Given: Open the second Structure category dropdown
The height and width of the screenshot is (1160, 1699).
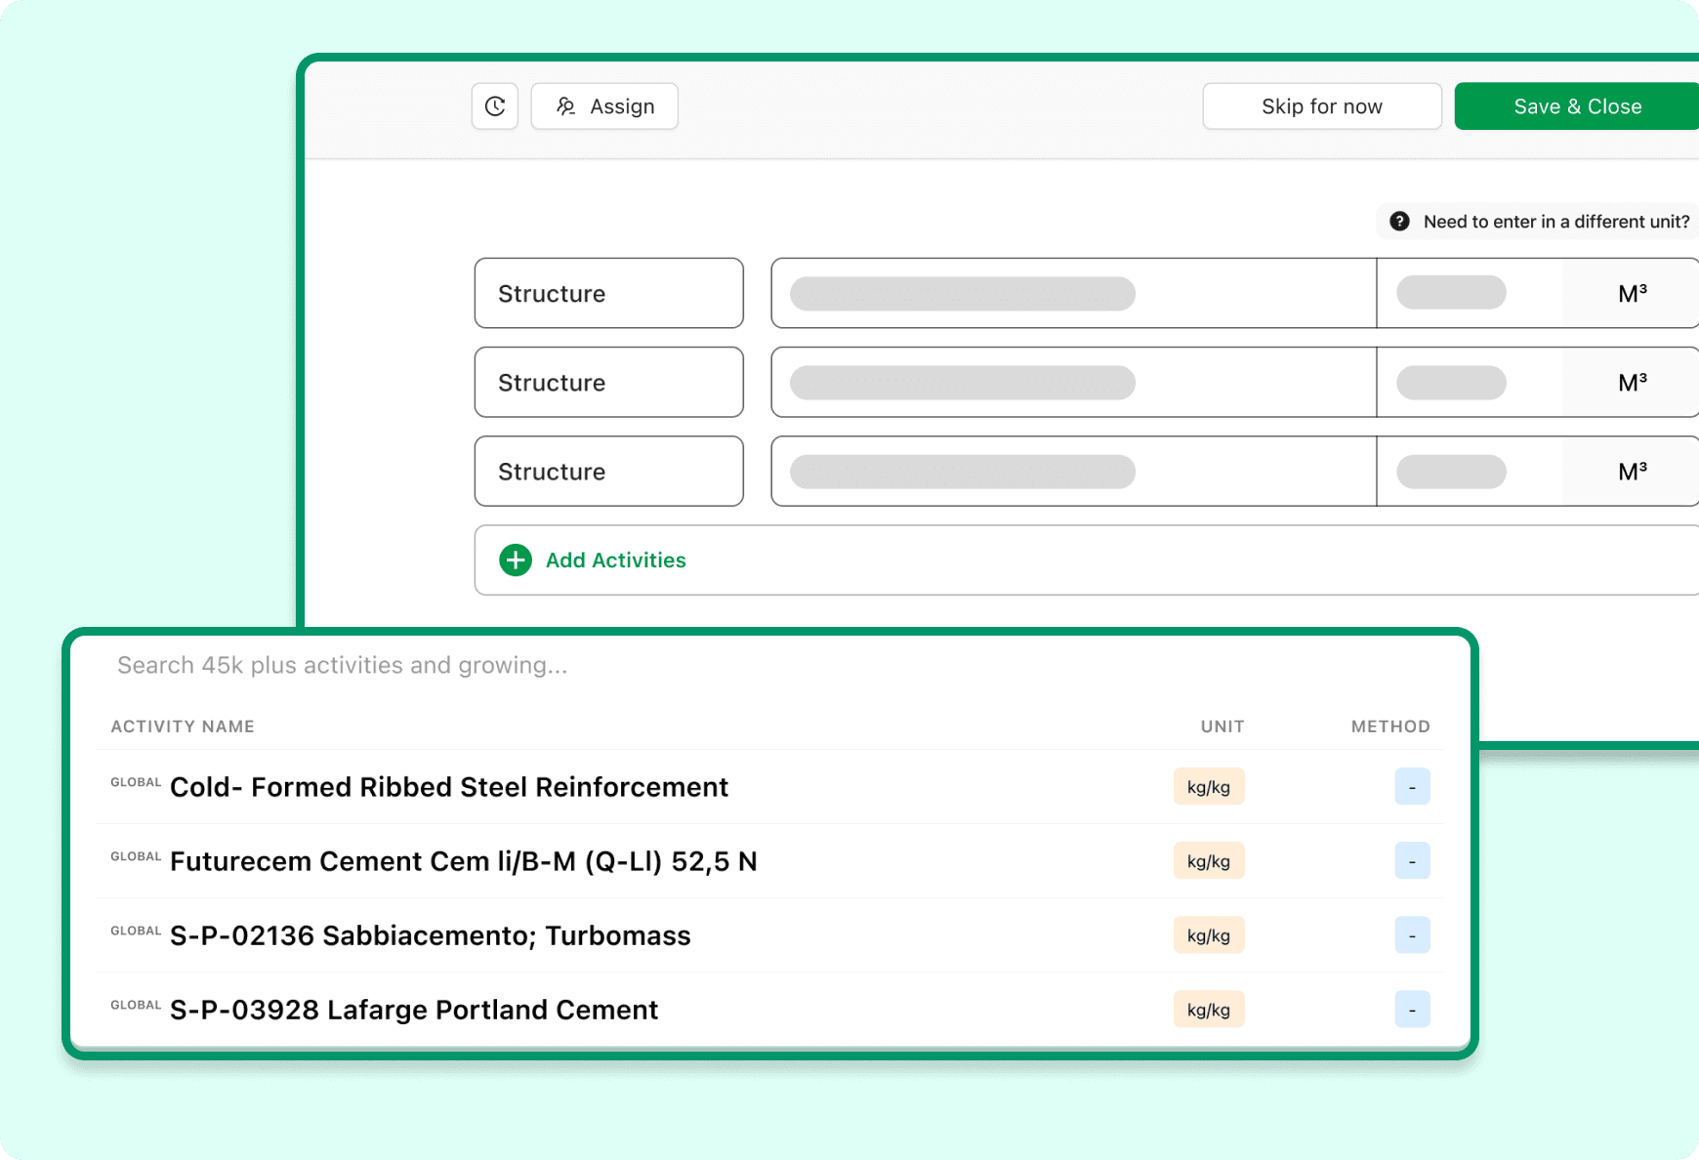Looking at the screenshot, I should point(608,383).
